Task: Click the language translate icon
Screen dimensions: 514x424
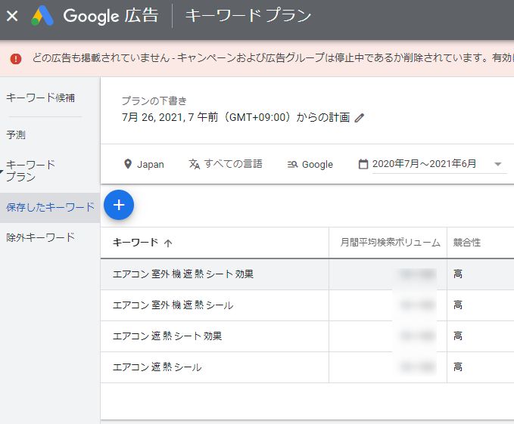Action: (194, 164)
